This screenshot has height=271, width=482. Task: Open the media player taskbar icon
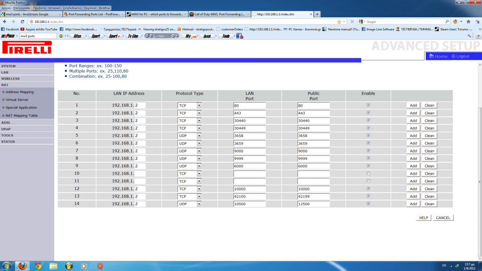(x=84, y=266)
